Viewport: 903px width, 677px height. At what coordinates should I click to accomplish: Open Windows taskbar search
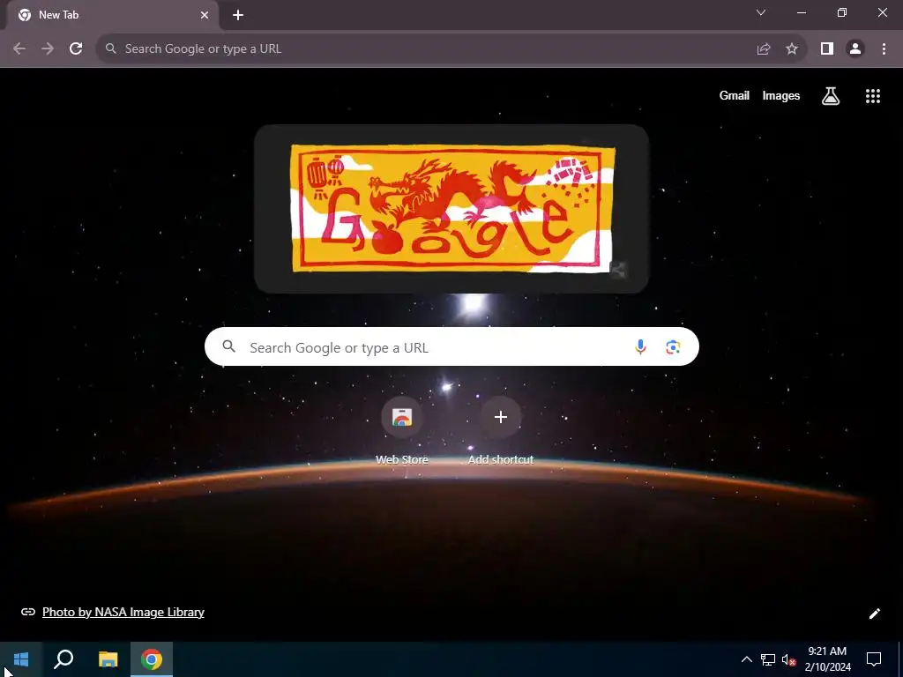click(x=63, y=659)
